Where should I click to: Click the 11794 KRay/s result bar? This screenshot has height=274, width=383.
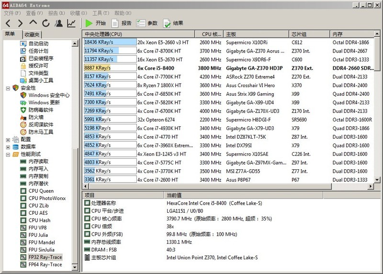[x=110, y=51]
